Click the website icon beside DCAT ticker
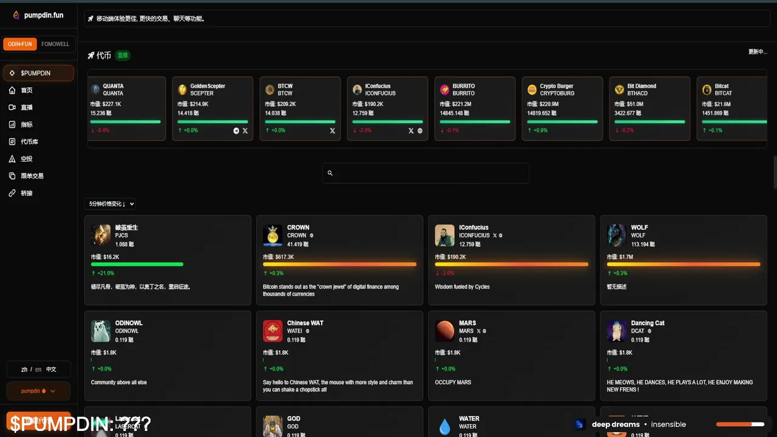The height and width of the screenshot is (437, 777). coord(650,331)
